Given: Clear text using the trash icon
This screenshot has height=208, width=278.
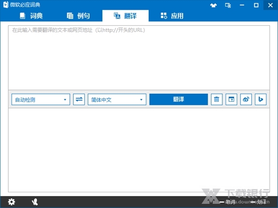Looking at the screenshot, I should (216, 99).
